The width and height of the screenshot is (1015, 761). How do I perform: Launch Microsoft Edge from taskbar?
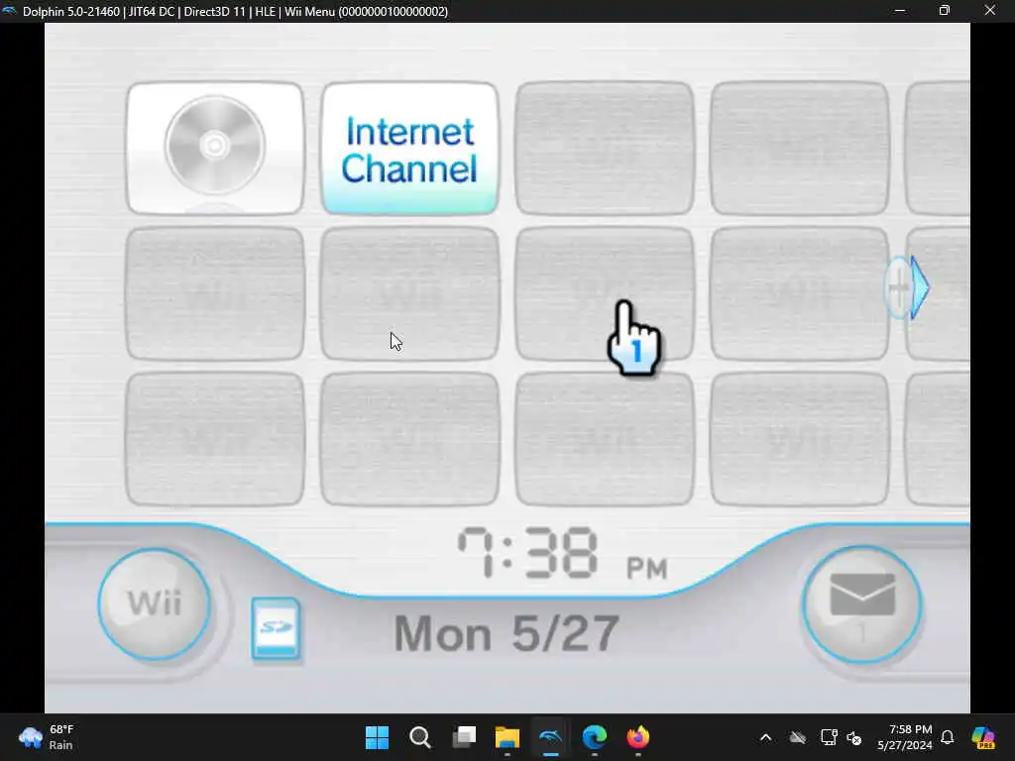pos(595,737)
